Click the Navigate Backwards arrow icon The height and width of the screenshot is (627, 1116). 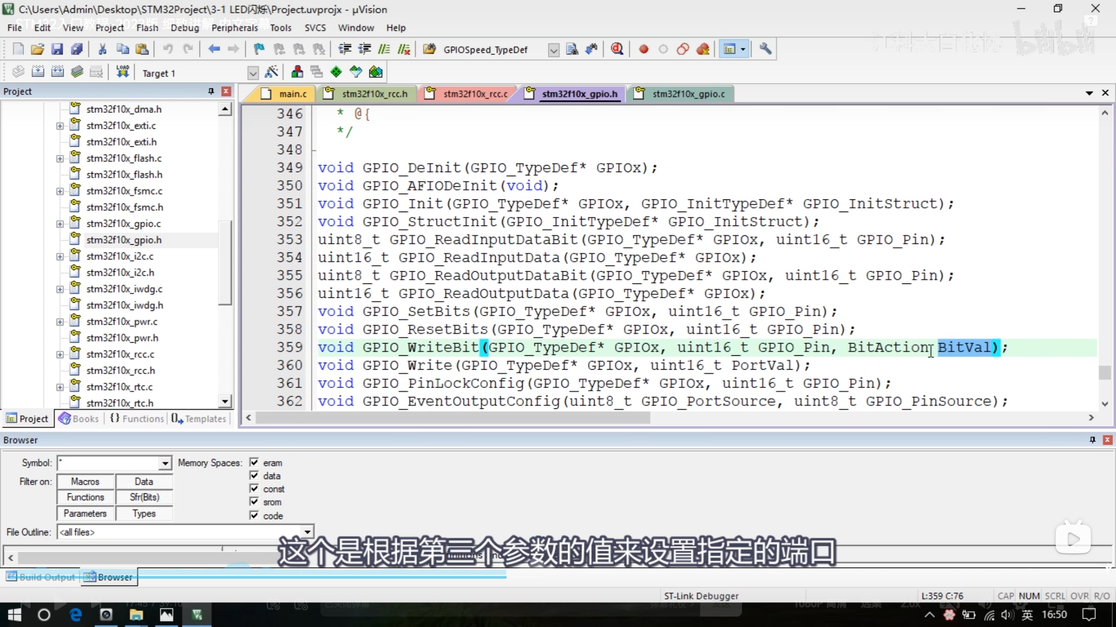[x=214, y=49]
